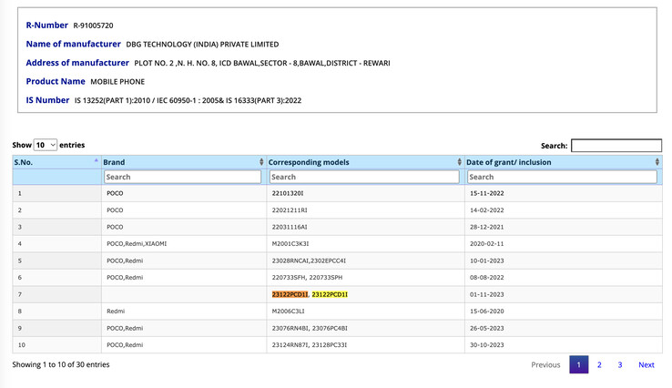Focus the Brand column search box
Viewport: 672px width, 388px height.
tap(183, 177)
